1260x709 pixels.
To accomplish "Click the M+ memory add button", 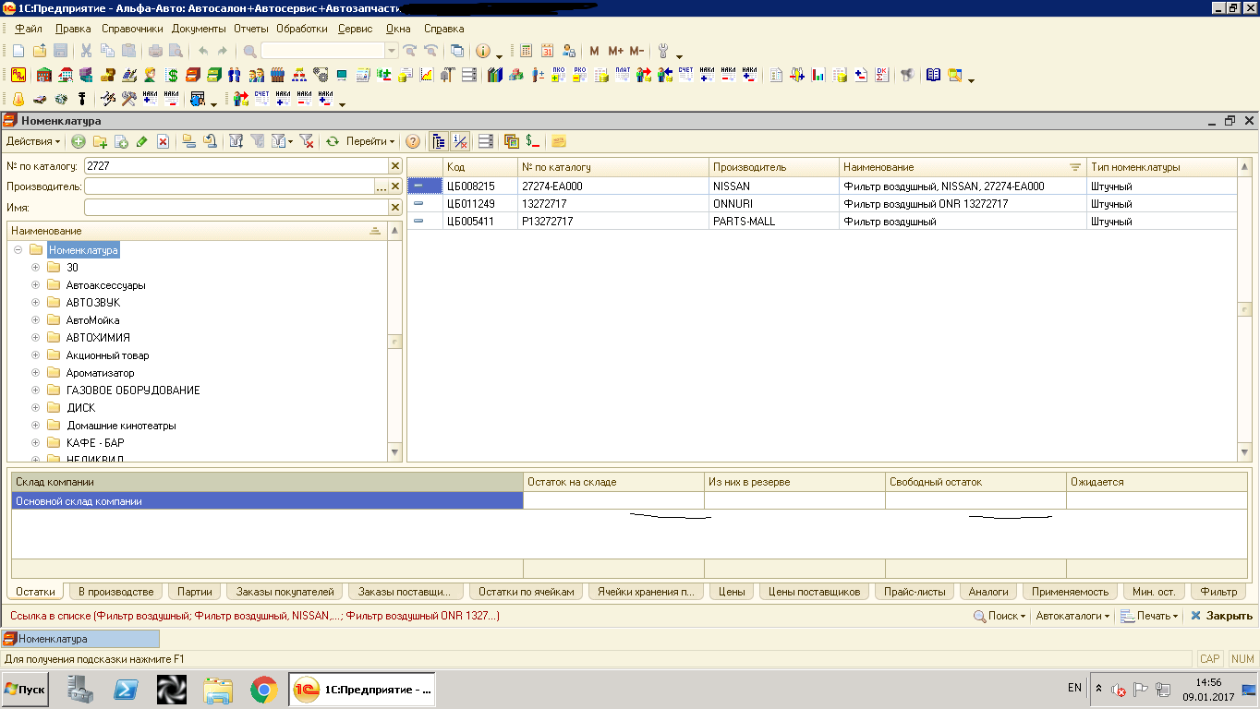I will (x=616, y=51).
